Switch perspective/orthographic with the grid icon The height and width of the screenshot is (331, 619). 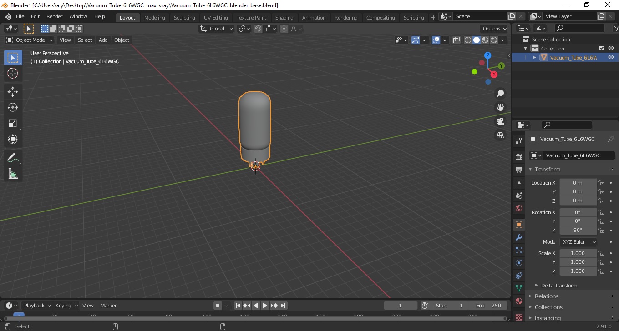click(500, 135)
